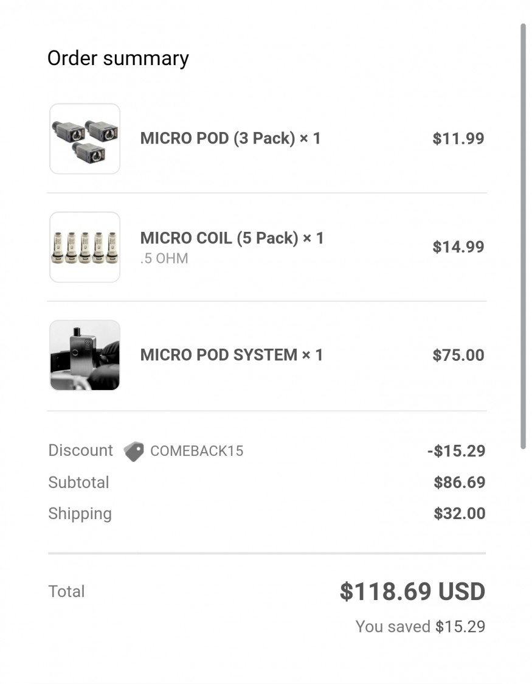
Task: Click the $14.99 item price
Action: click(458, 247)
